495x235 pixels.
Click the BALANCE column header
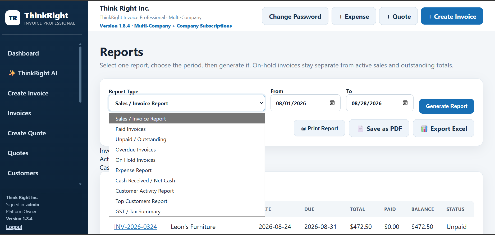[x=423, y=209]
